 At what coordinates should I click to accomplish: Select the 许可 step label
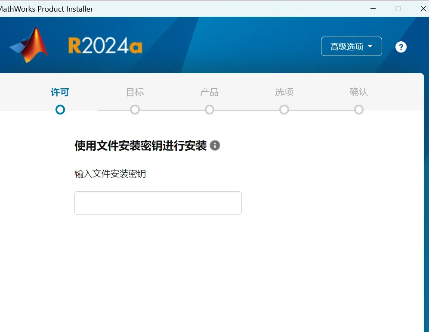pos(60,92)
